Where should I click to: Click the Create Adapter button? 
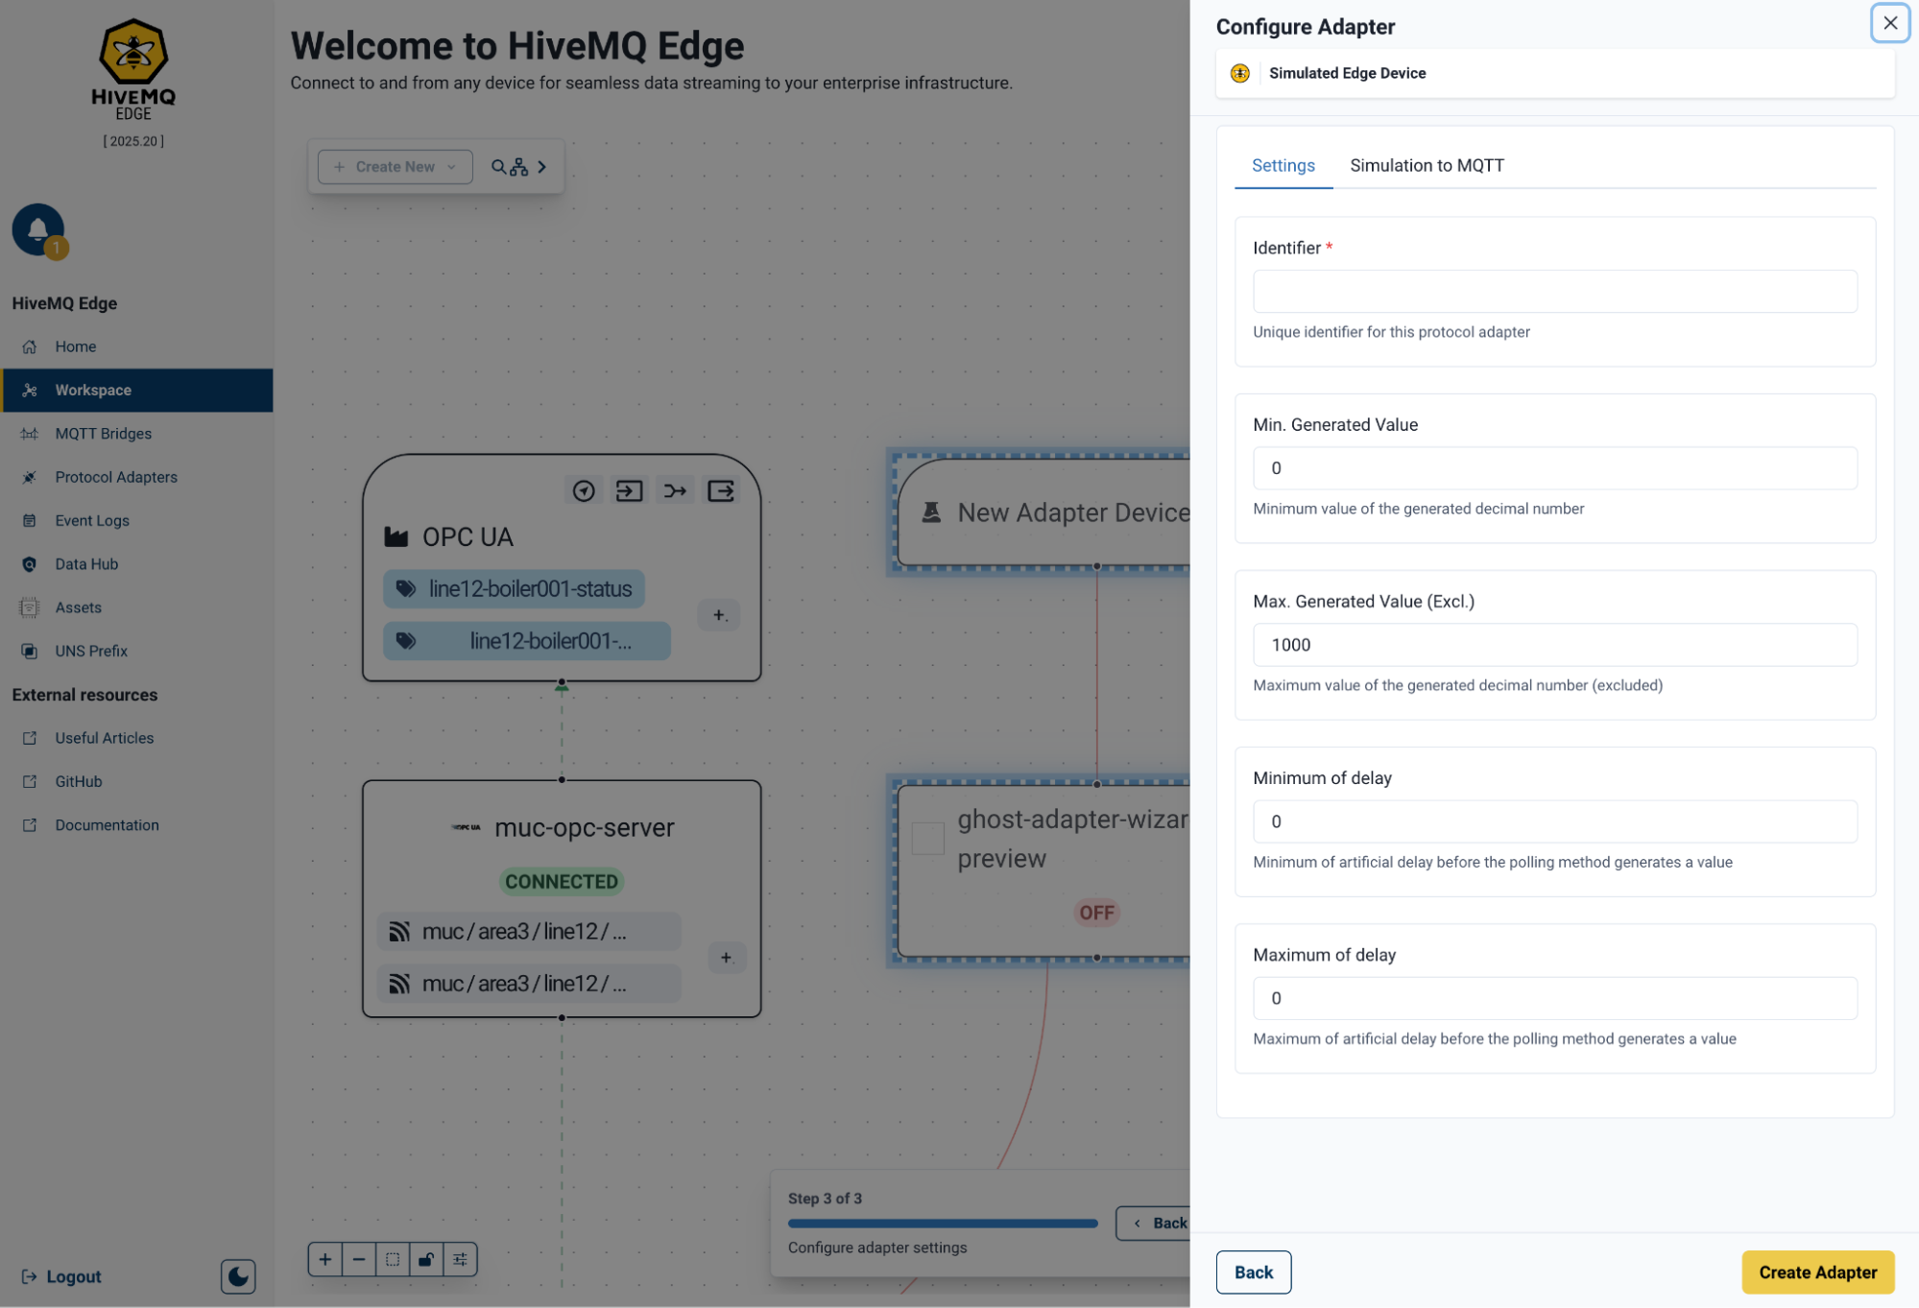coord(1816,1272)
